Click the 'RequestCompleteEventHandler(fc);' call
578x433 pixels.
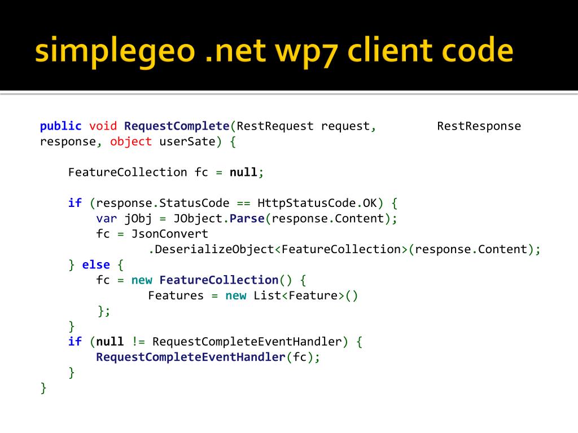pyautogui.click(x=208, y=357)
